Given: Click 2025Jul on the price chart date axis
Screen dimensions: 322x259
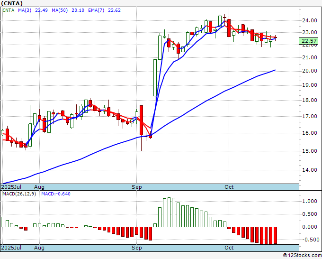Looking at the screenshot, I should 11,187.
